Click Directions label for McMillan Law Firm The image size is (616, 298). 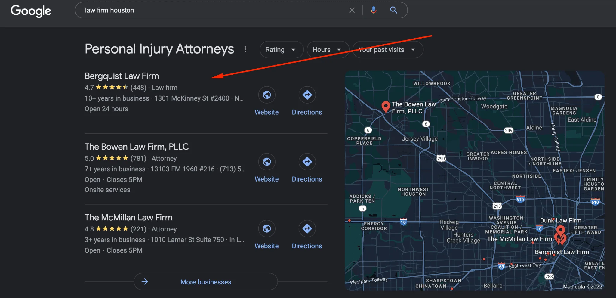(307, 246)
